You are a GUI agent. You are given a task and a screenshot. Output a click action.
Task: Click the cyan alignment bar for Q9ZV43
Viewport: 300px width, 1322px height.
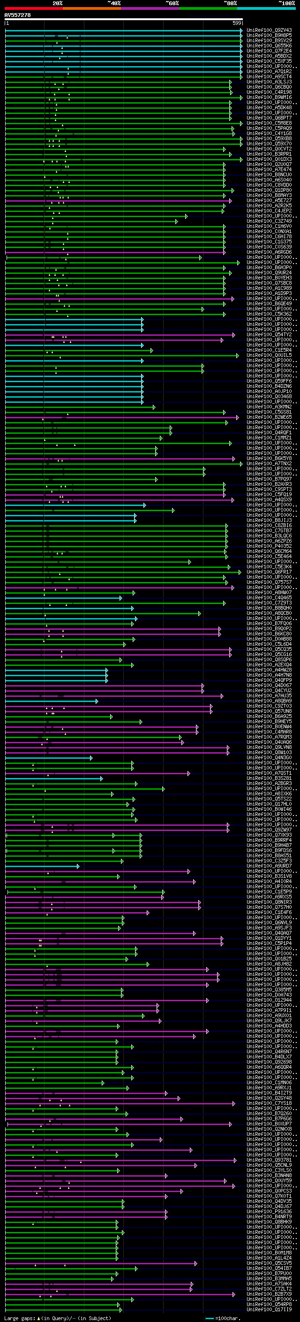[x=124, y=30]
